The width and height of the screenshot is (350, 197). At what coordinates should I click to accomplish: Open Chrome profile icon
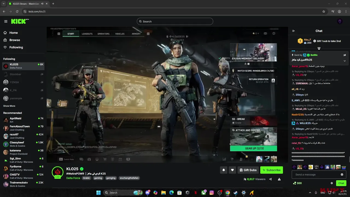click(x=339, y=11)
